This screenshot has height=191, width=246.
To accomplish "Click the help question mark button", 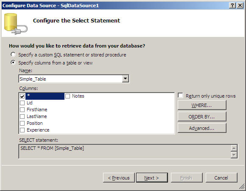I will (x=232, y=6).
